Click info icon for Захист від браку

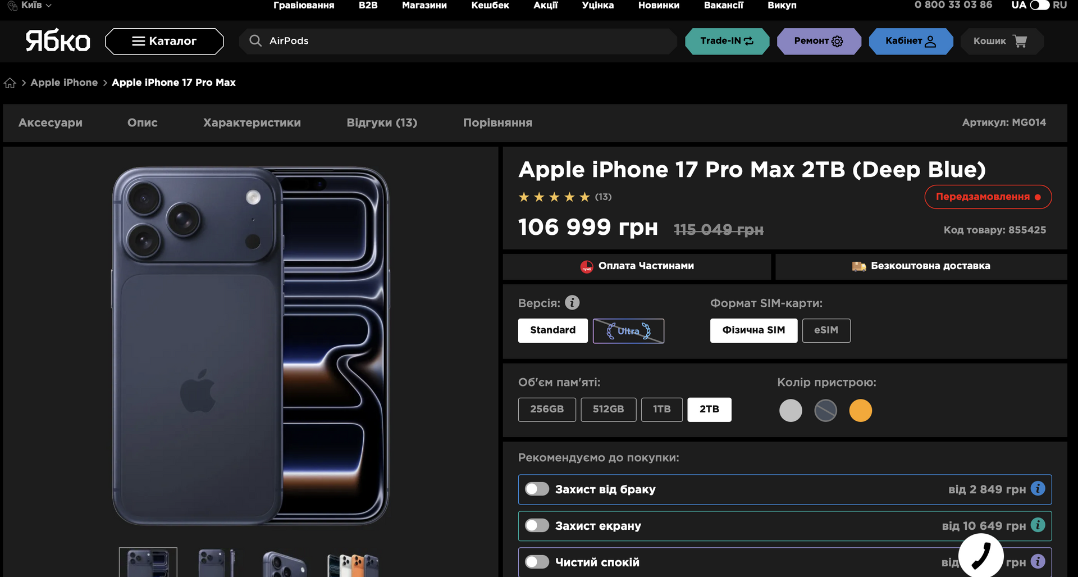point(1038,489)
